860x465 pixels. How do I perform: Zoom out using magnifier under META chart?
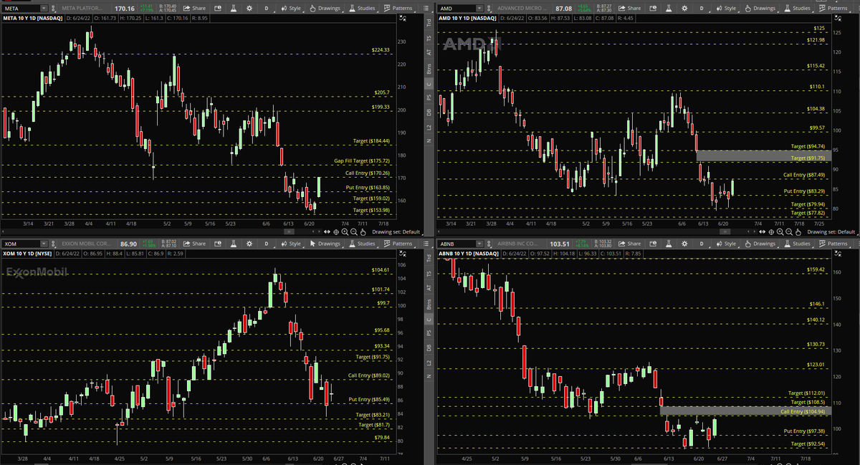(x=354, y=231)
